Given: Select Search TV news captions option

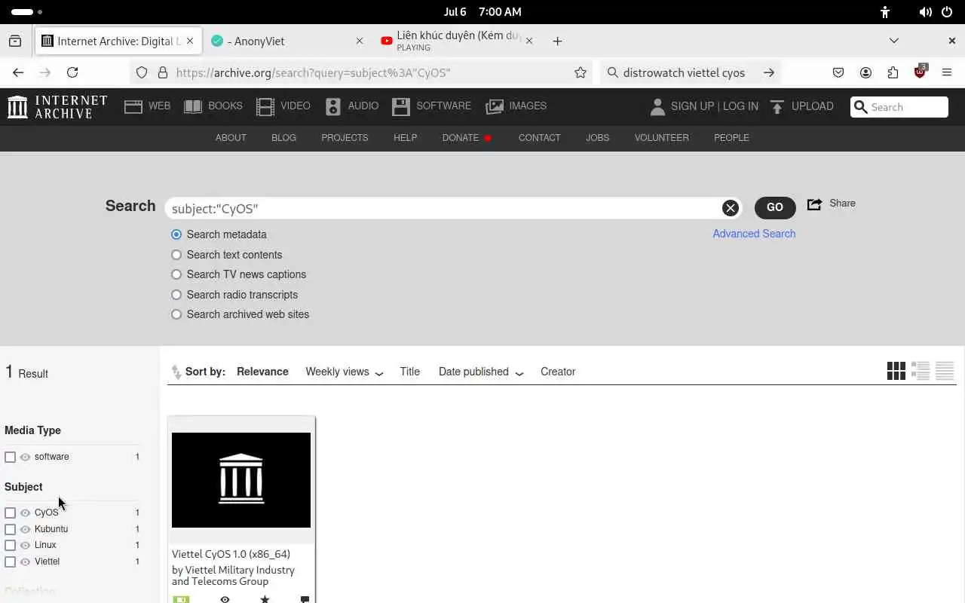Looking at the screenshot, I should click(176, 274).
